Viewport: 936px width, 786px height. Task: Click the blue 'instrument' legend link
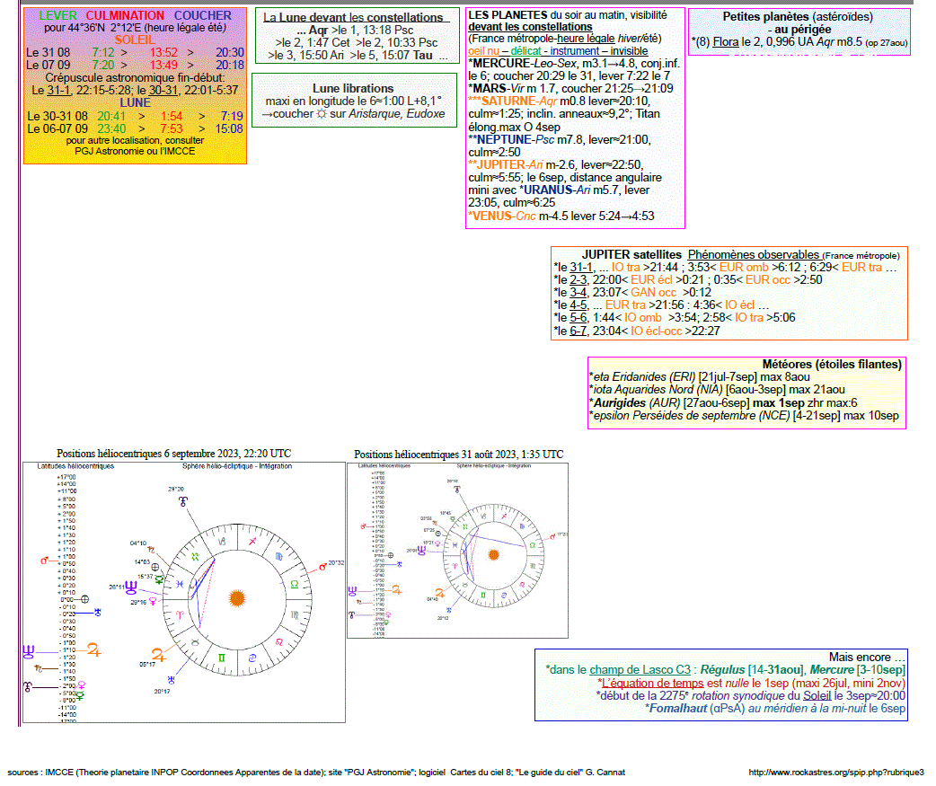click(574, 51)
